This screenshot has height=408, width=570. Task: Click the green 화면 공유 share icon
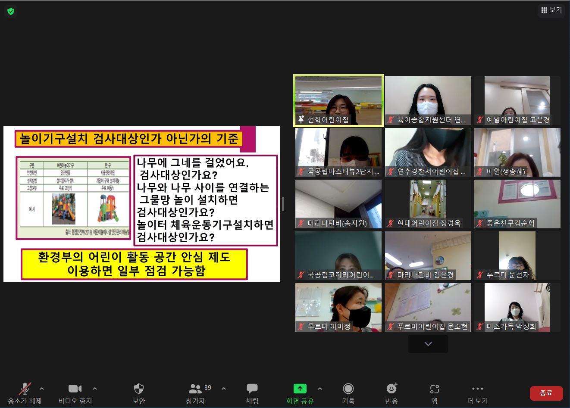[x=300, y=389]
